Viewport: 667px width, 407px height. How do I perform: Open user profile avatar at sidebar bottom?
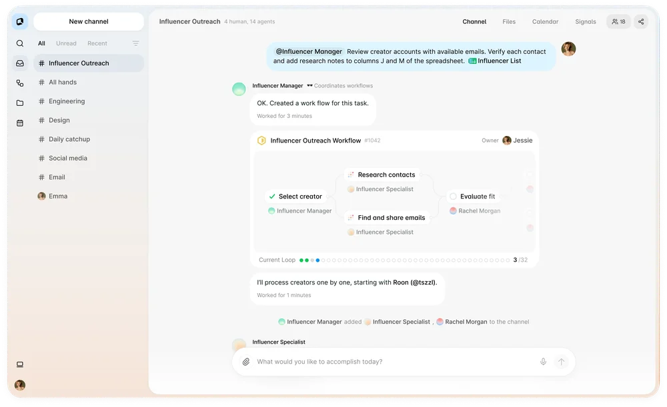click(x=19, y=385)
